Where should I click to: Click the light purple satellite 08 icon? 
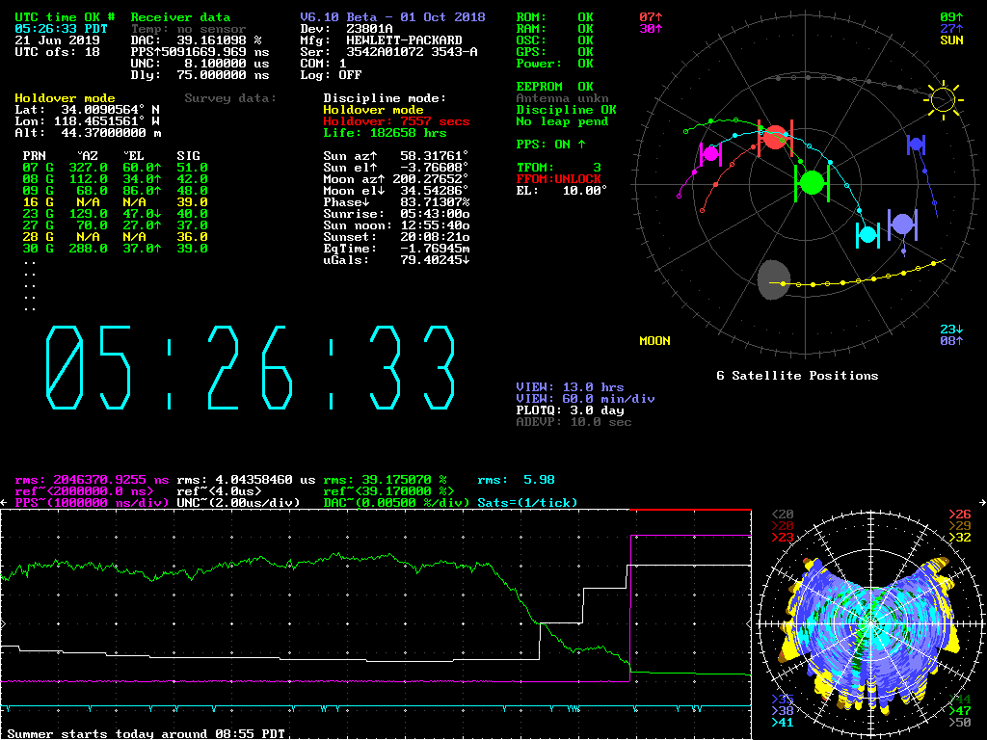click(x=902, y=225)
